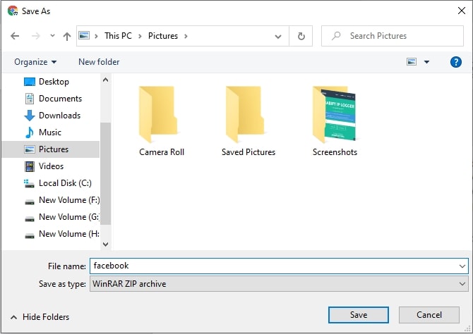The height and width of the screenshot is (334, 473).
Task: Click the search magnifier icon
Action: click(x=336, y=36)
